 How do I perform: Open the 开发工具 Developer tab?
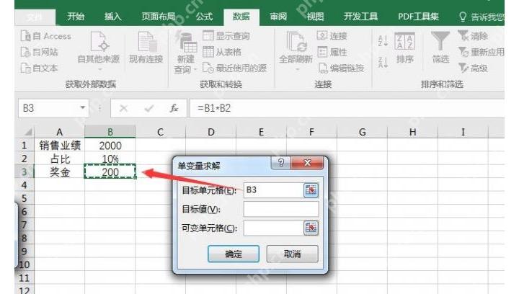click(x=360, y=17)
